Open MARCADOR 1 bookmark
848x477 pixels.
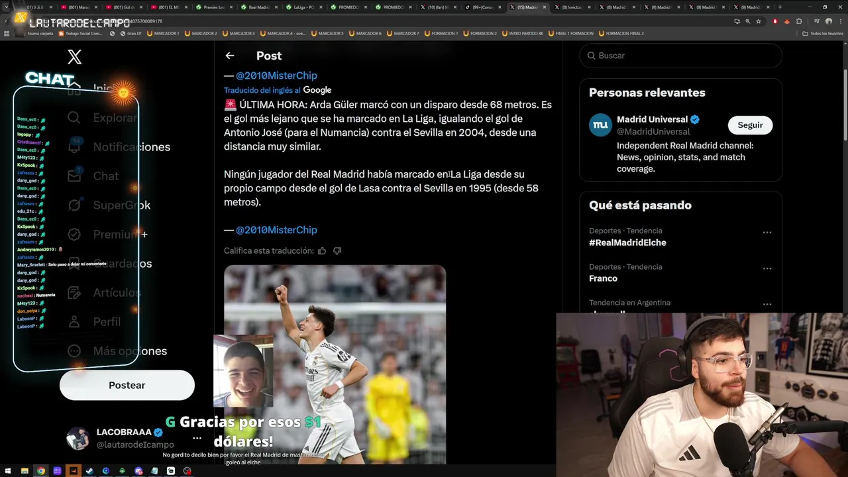[163, 33]
